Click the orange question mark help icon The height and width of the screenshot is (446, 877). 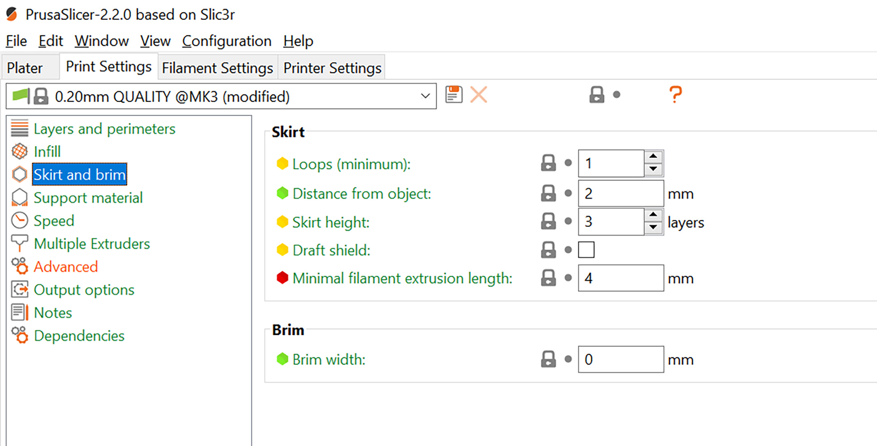pyautogui.click(x=675, y=94)
